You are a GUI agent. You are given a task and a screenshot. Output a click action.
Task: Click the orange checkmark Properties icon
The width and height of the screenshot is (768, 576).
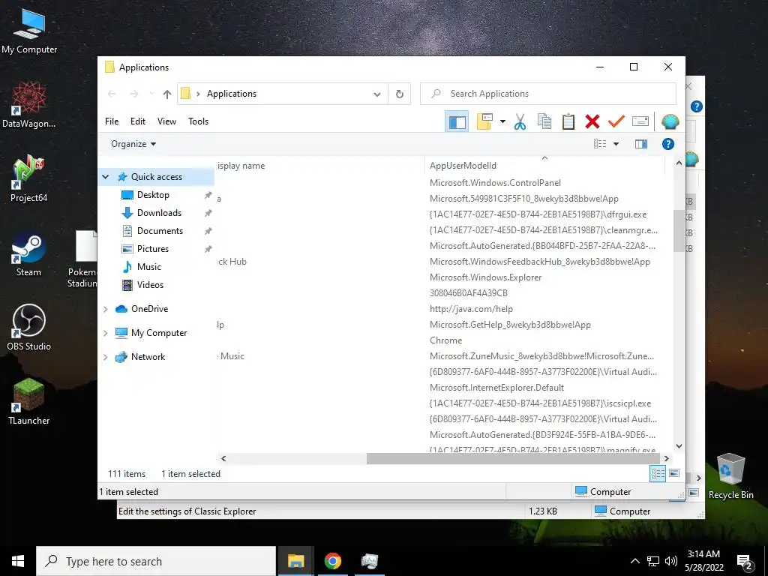coord(616,121)
